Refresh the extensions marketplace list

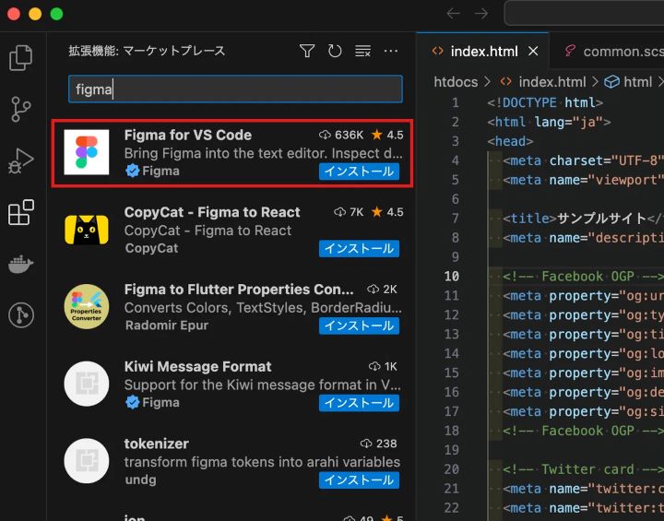[x=335, y=51]
